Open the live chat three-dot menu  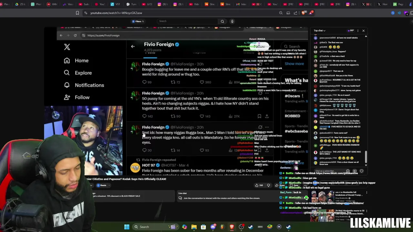358,31
